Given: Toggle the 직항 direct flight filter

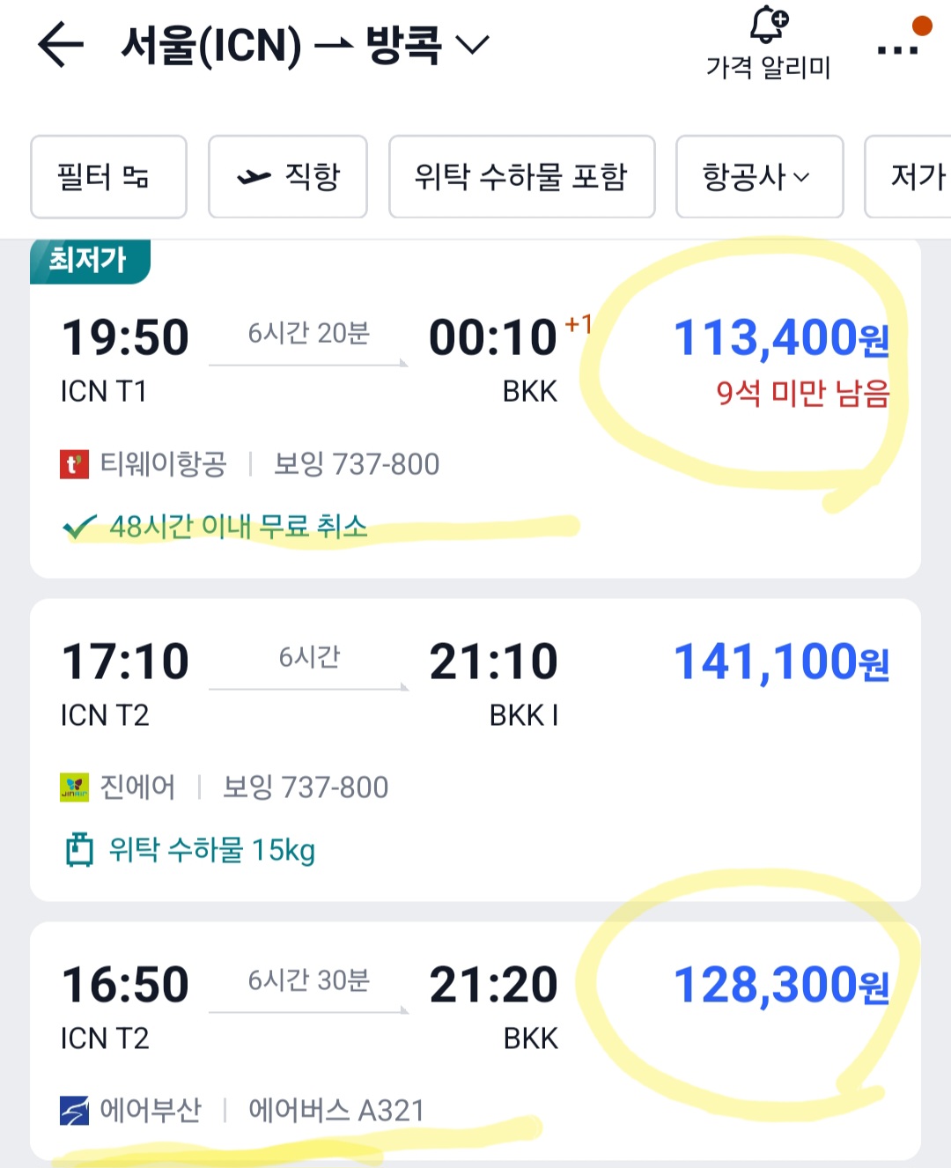Looking at the screenshot, I should click(x=288, y=176).
